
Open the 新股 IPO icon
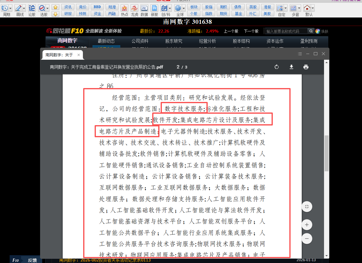coord(154,8)
